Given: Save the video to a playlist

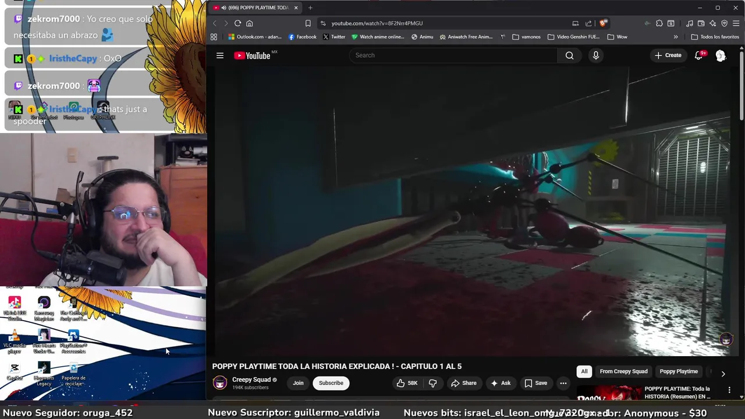Looking at the screenshot, I should coord(535,383).
